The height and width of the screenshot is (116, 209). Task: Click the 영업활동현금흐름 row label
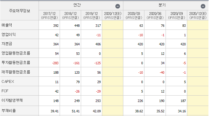(16, 53)
